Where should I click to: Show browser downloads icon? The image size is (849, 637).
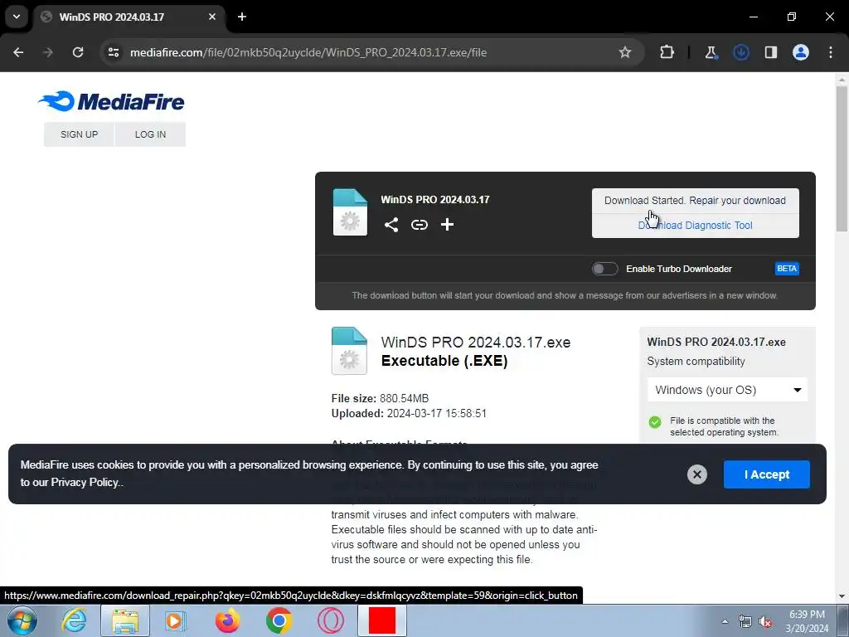[740, 52]
